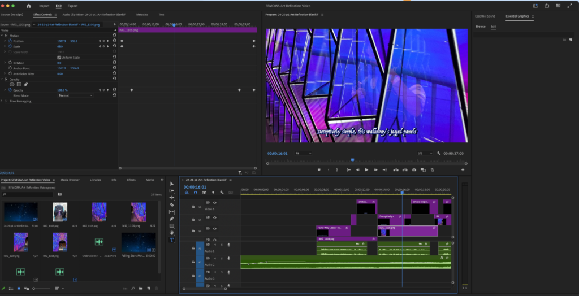Expand the Position property
Viewport: 579px width, 296px height.
(x=5, y=41)
